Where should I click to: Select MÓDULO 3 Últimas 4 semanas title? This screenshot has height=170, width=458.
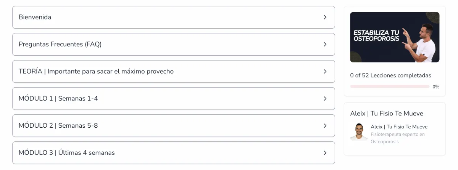pyautogui.click(x=66, y=152)
